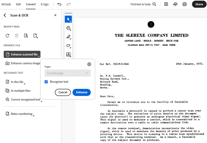Screen dimensions: 207x143
Task: Switch to the Edit tab
Action: click(18, 4)
